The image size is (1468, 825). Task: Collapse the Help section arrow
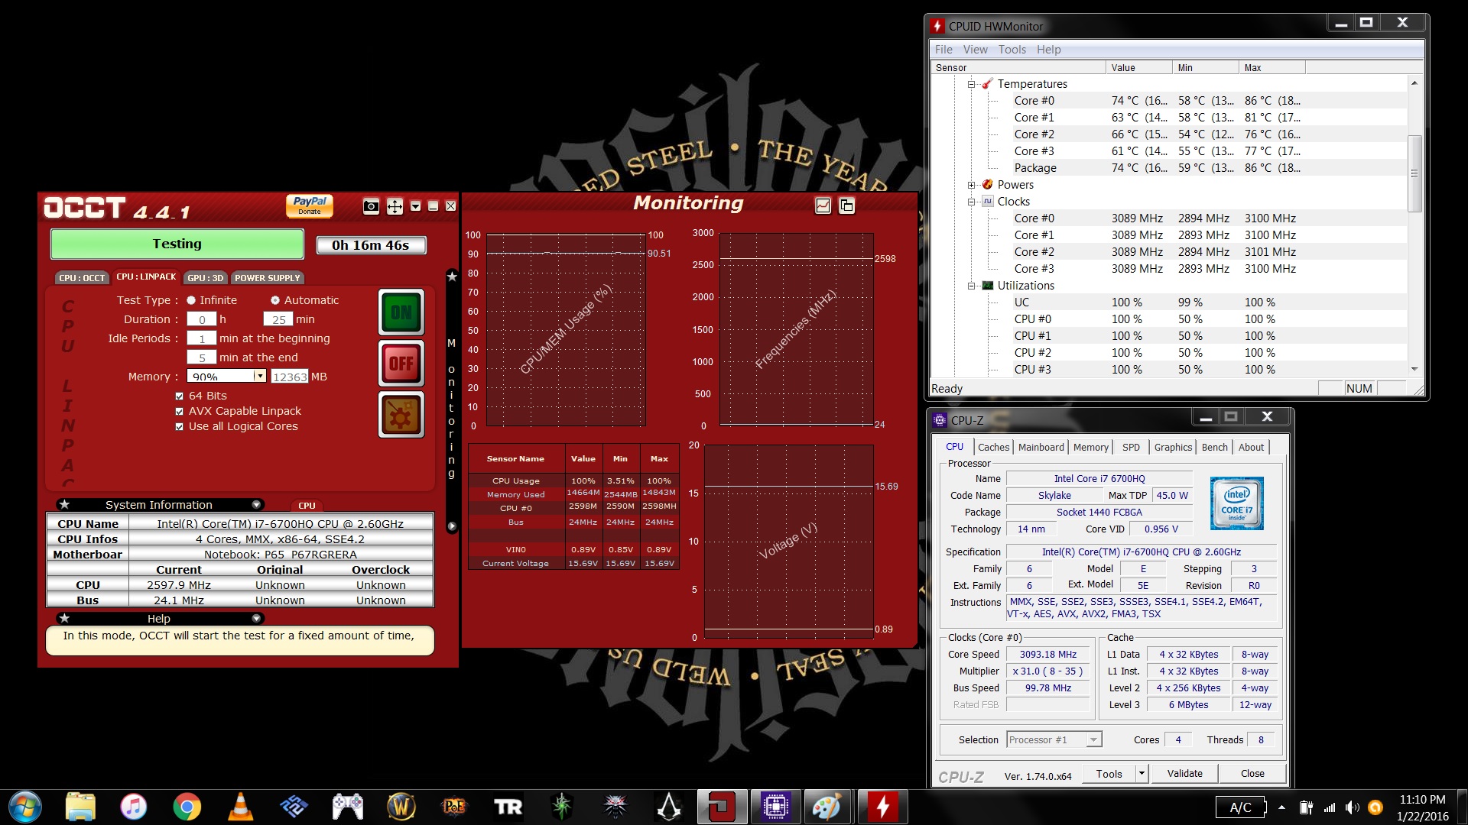[256, 618]
